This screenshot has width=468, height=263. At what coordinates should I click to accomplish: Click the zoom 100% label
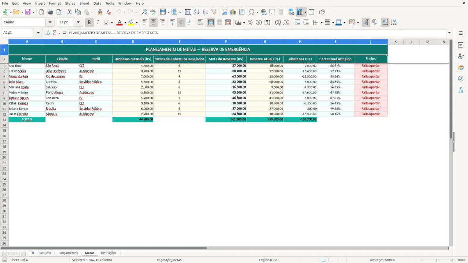(461, 260)
